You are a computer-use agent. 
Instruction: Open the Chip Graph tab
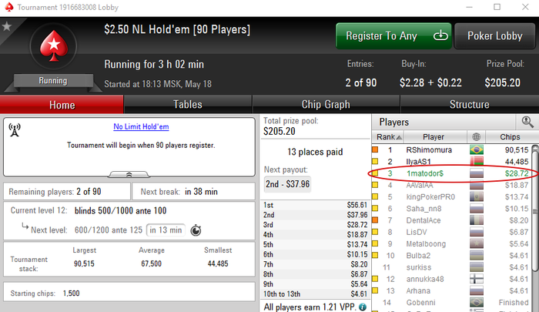326,105
